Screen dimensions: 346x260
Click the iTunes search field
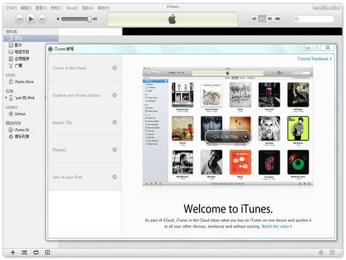coord(313,19)
